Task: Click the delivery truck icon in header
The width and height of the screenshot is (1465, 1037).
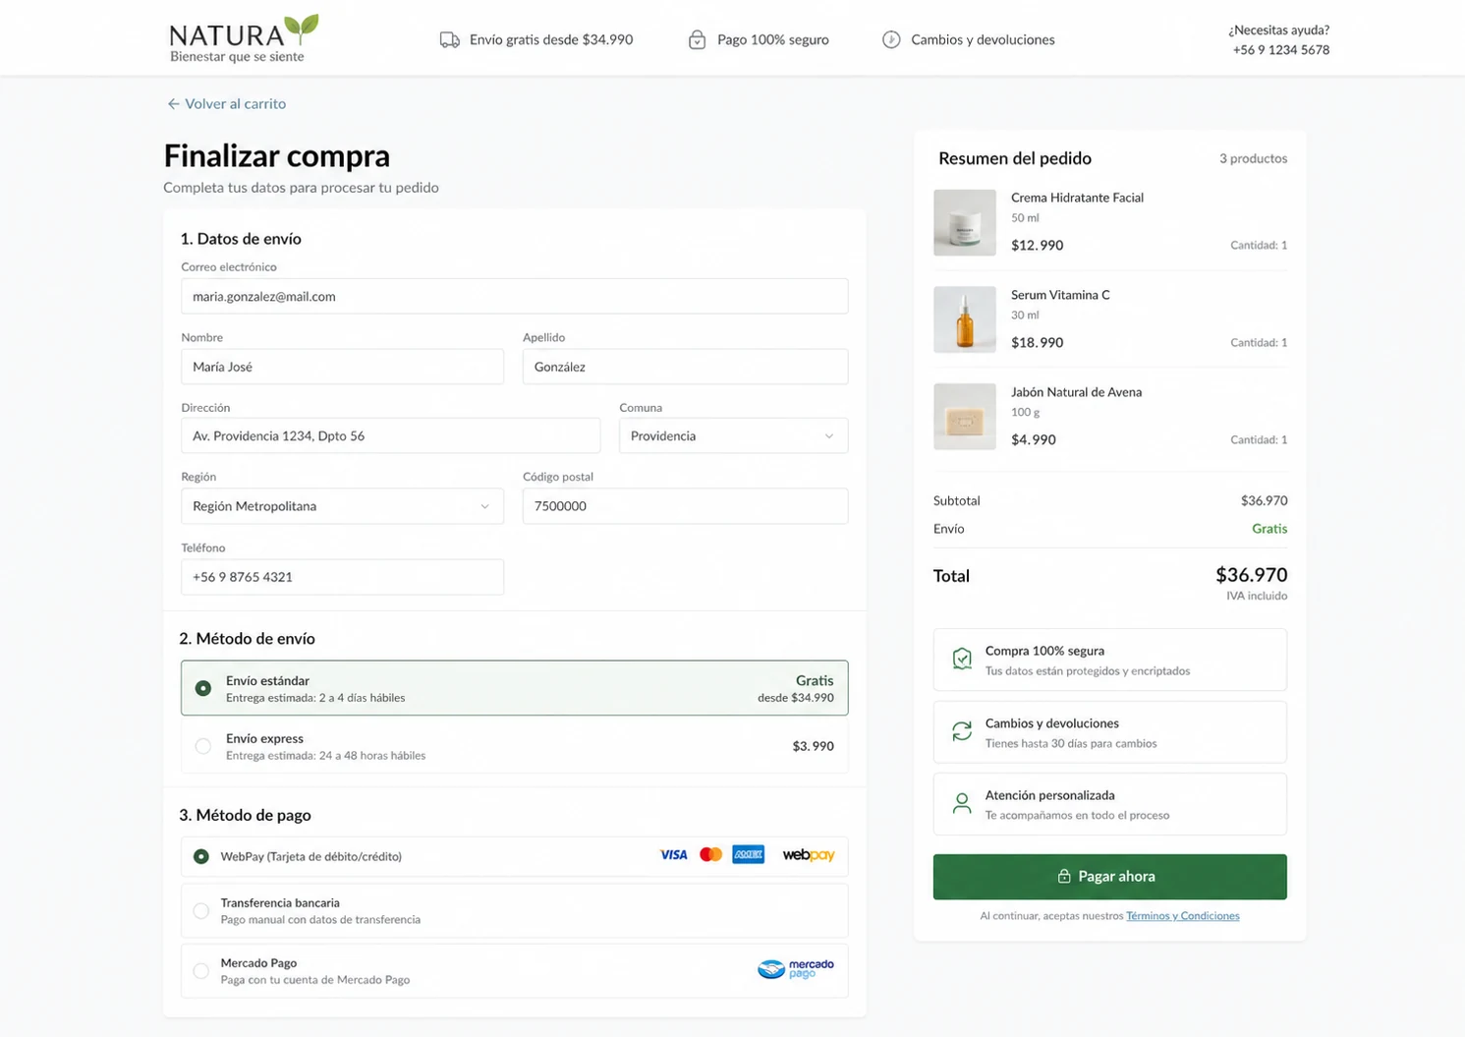Action: (449, 40)
